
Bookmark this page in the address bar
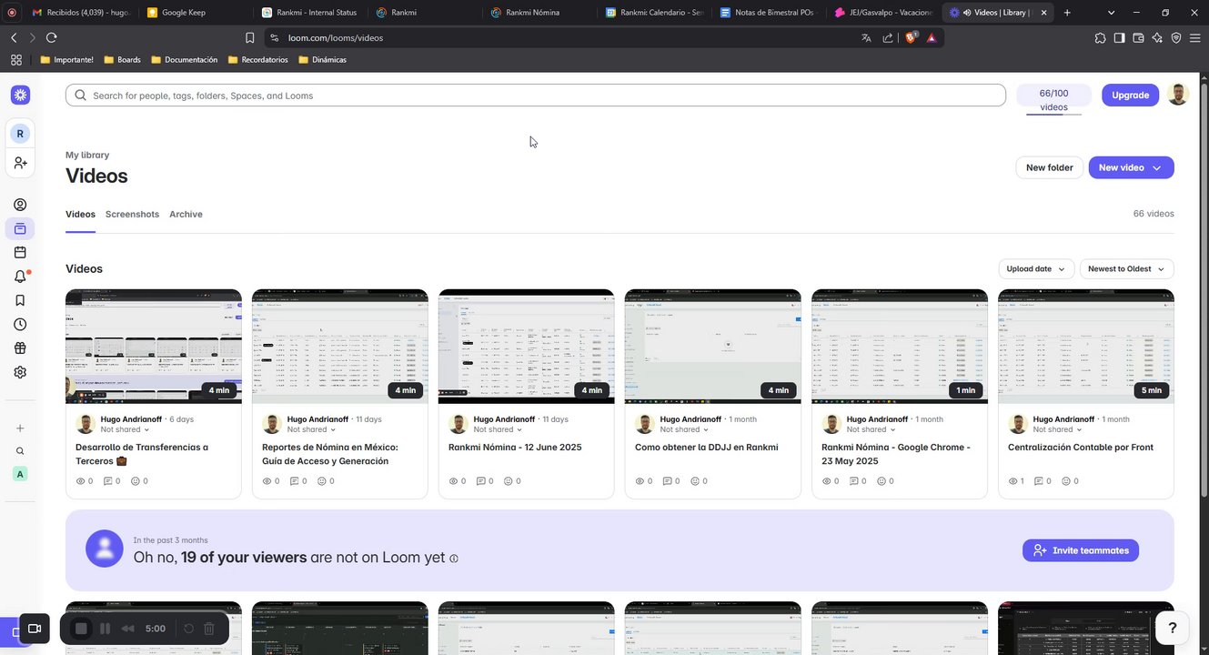(x=250, y=37)
